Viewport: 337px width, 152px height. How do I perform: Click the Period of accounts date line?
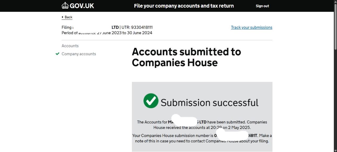point(107,33)
